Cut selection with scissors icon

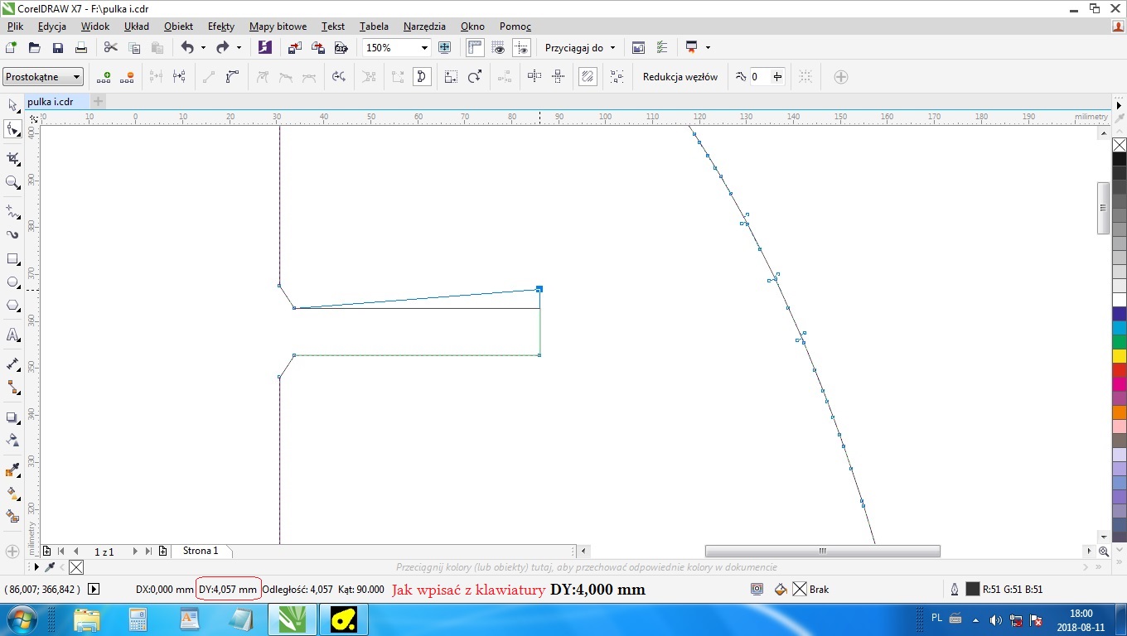click(111, 48)
